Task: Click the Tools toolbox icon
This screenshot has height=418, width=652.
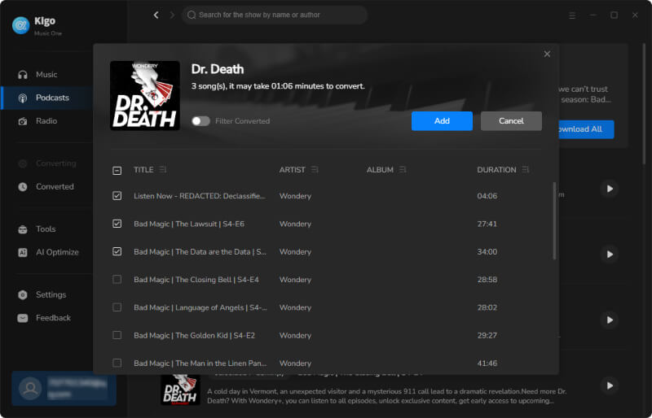Action: click(x=23, y=229)
